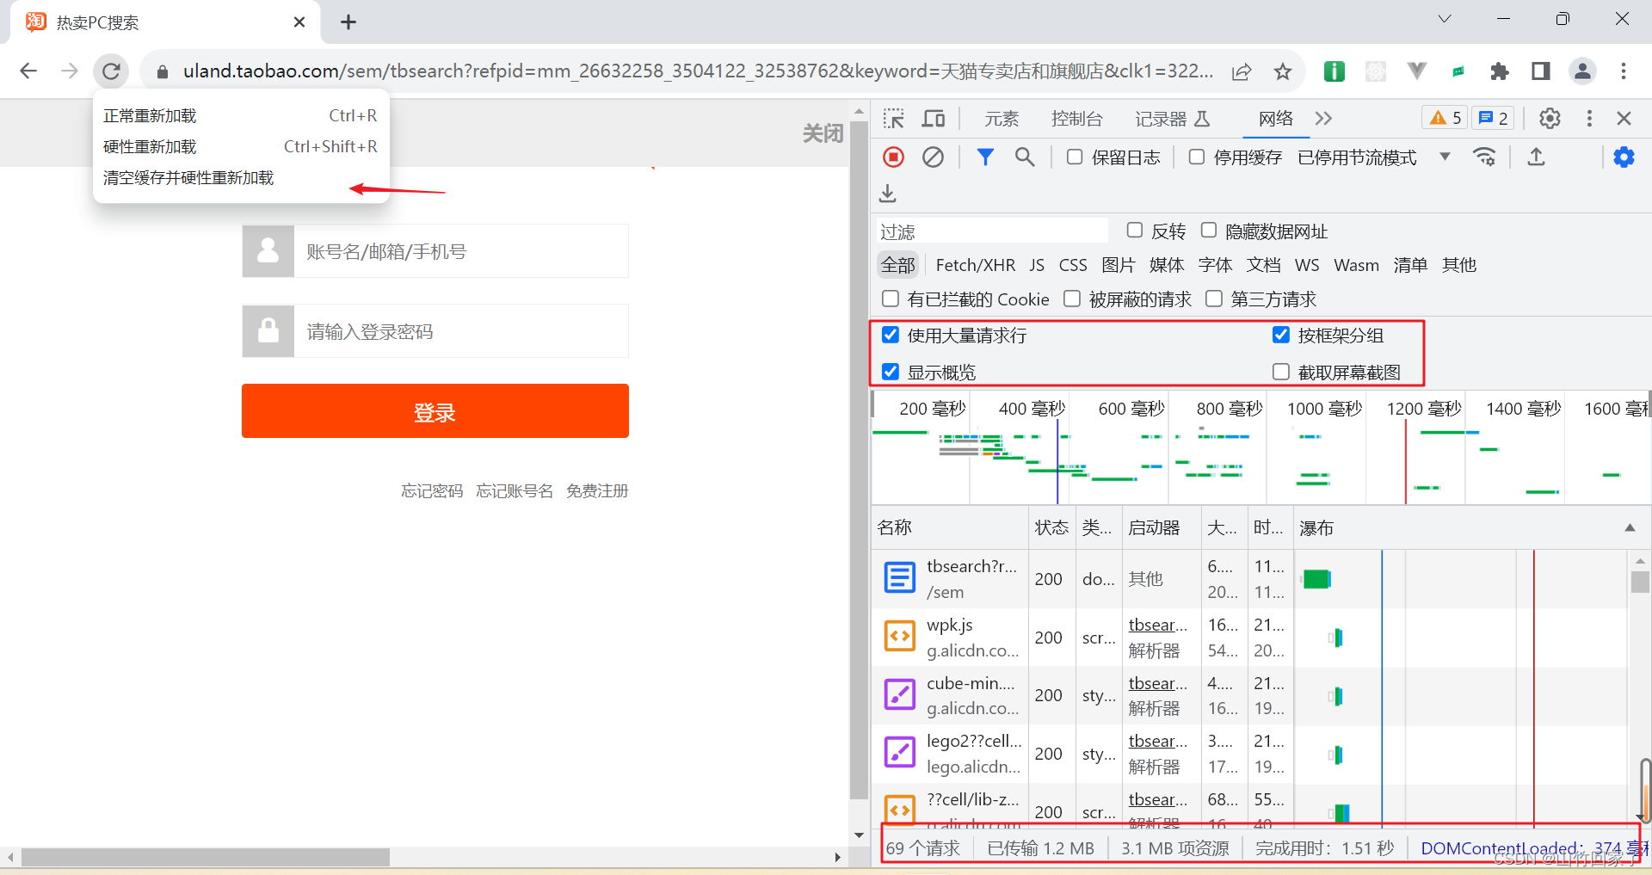Click the orange 登录 button
The width and height of the screenshot is (1652, 875).
(x=435, y=411)
